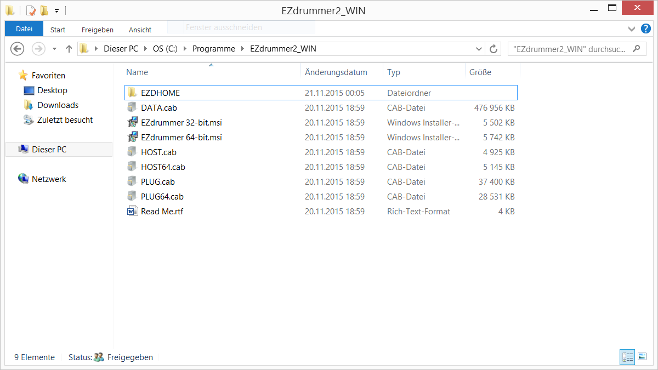This screenshot has height=370, width=658.
Task: Click the window system folder icon in title bar
Action: (10, 10)
